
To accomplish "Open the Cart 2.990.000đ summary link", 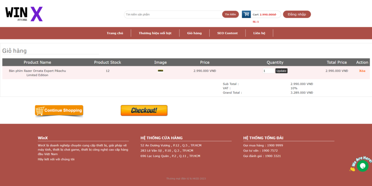I will (x=264, y=14).
